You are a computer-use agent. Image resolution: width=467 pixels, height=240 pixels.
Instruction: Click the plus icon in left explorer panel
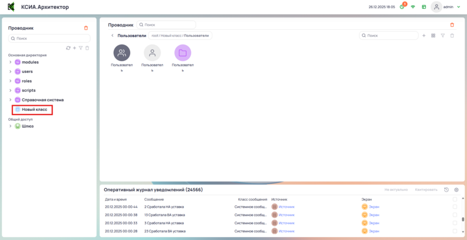click(x=74, y=48)
